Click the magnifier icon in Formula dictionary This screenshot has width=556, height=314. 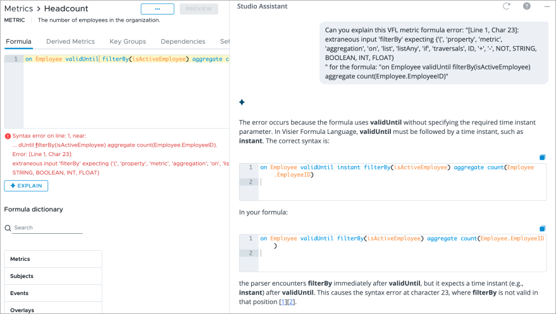[x=8, y=227]
